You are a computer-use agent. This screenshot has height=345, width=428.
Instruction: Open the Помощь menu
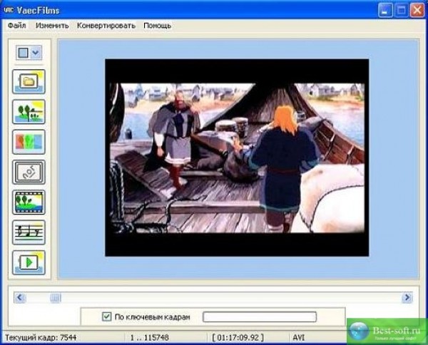158,26
